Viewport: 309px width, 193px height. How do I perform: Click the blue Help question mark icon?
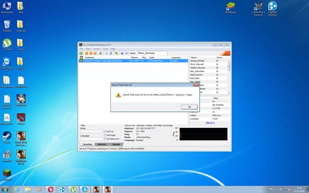pos(122,53)
